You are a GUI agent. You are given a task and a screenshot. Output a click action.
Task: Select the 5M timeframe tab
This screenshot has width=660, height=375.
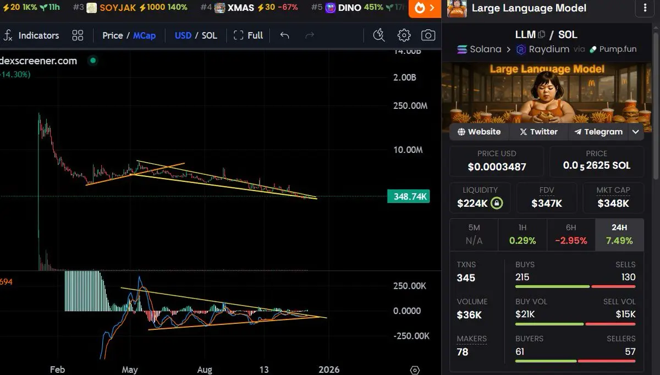click(474, 235)
